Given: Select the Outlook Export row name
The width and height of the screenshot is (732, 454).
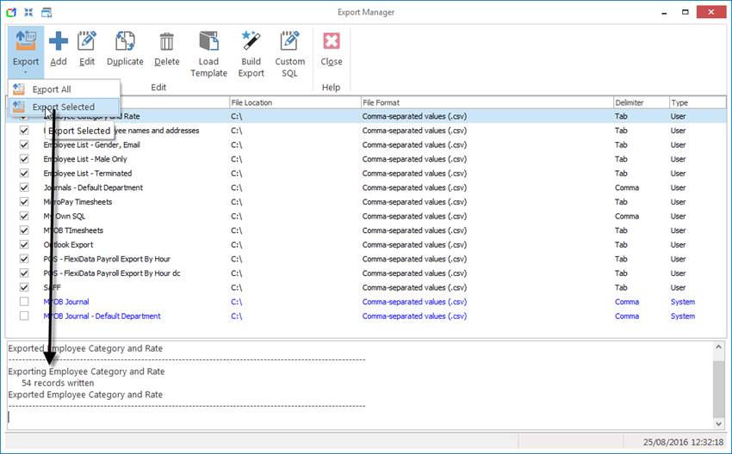Looking at the screenshot, I should click(x=68, y=245).
